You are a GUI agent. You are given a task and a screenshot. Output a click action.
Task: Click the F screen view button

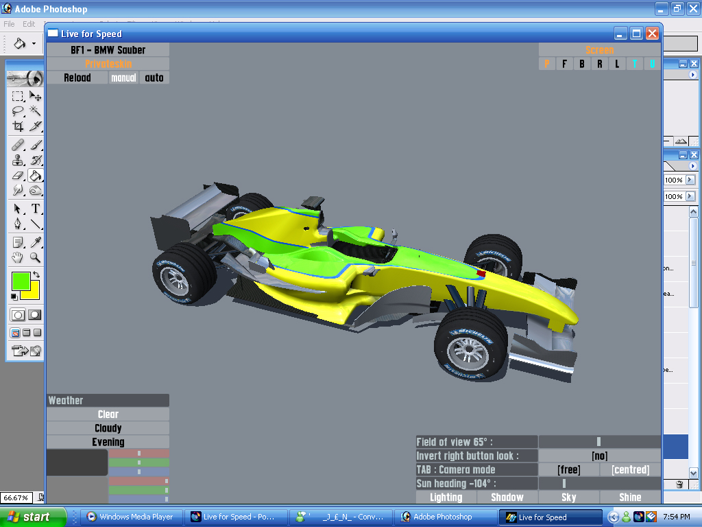tap(564, 64)
